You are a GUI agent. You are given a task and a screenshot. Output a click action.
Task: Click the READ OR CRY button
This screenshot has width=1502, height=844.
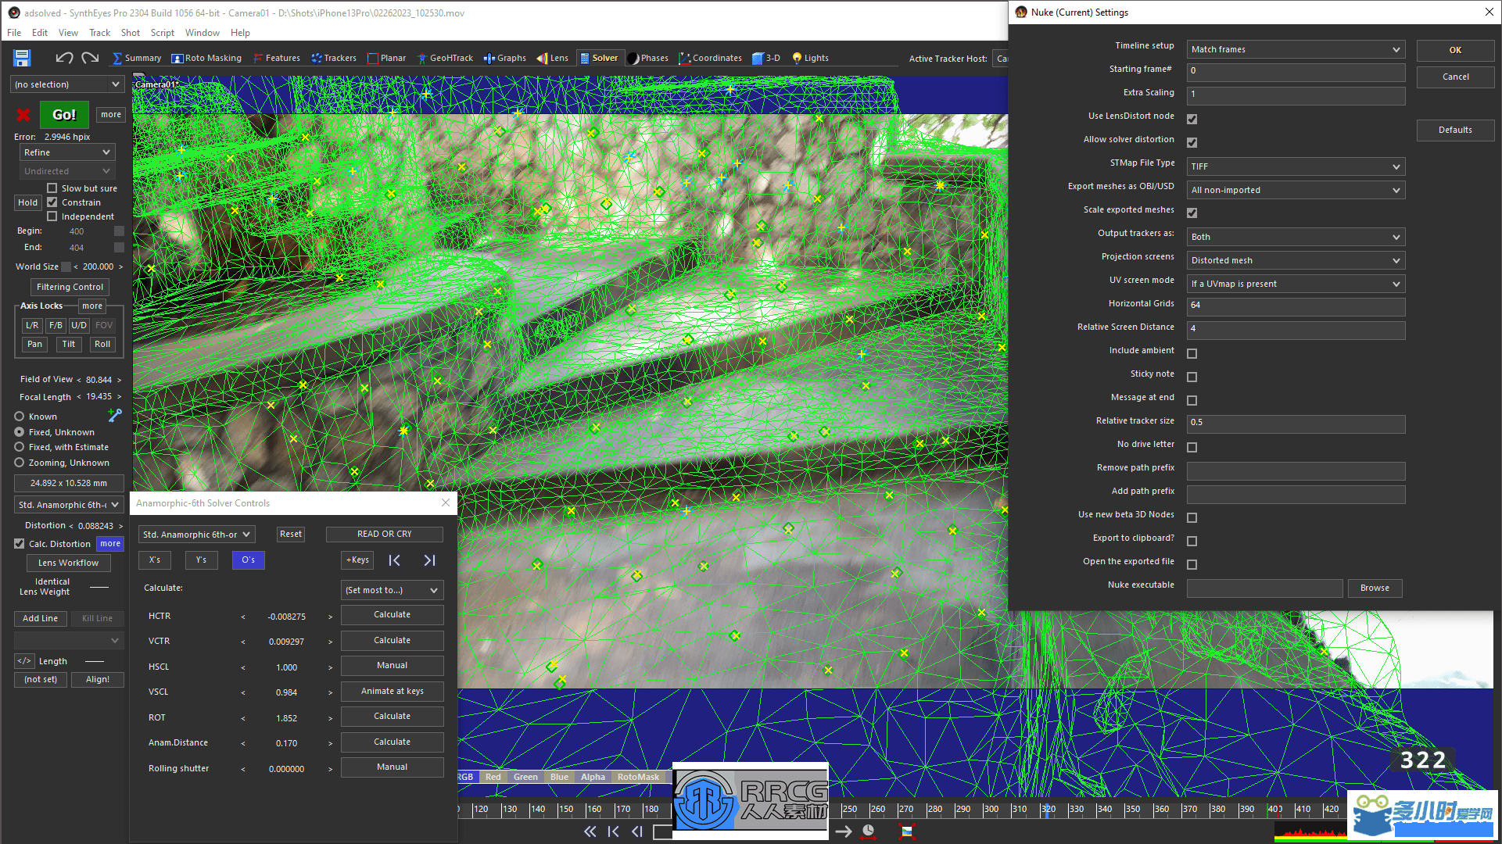point(384,534)
